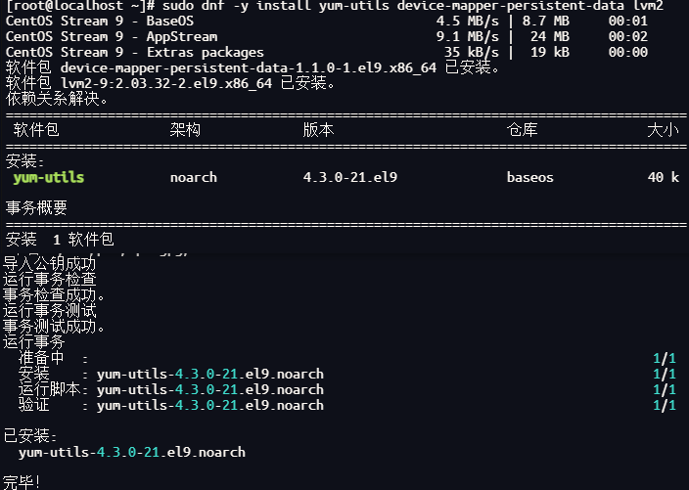Click the 安装 step's yum-utils package name
Viewport: 689px width, 490px height.
pos(210,374)
